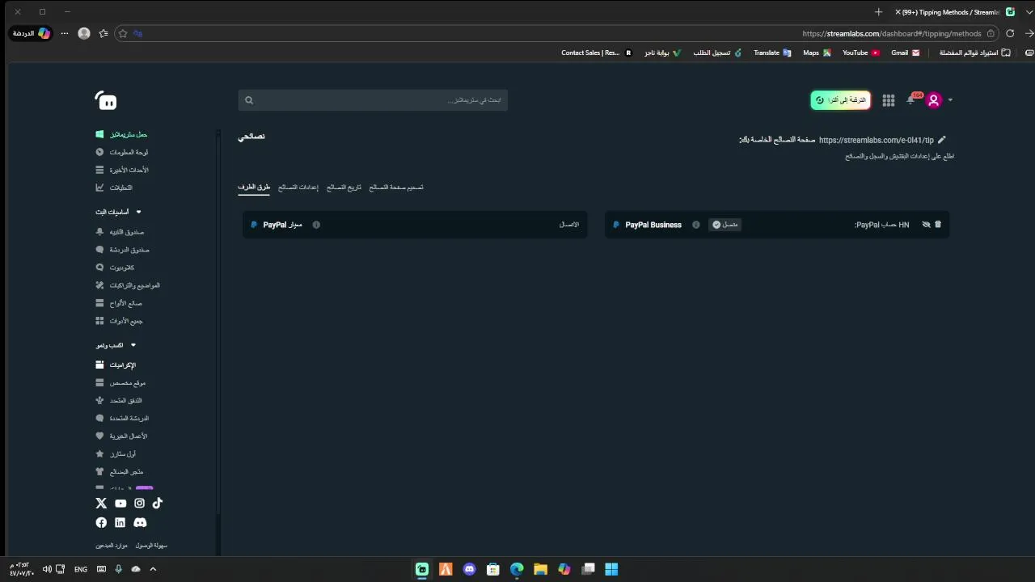The image size is (1035, 582).
Task: Open the multistream sidebar item
Action: (x=119, y=401)
